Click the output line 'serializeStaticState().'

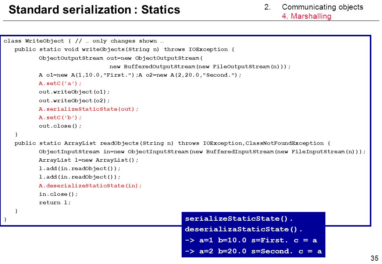click(239, 219)
